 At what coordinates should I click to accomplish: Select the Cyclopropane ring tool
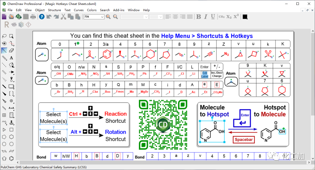point(4,130)
